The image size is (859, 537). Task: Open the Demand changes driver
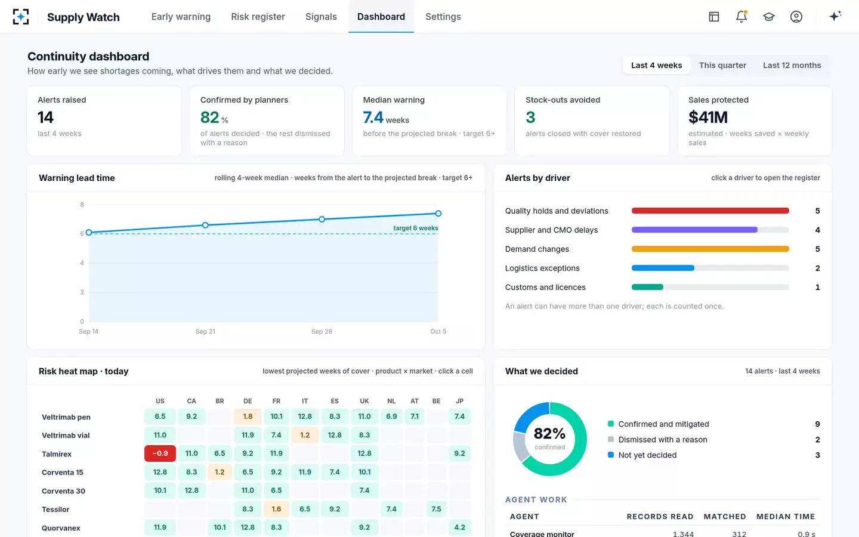[662, 249]
